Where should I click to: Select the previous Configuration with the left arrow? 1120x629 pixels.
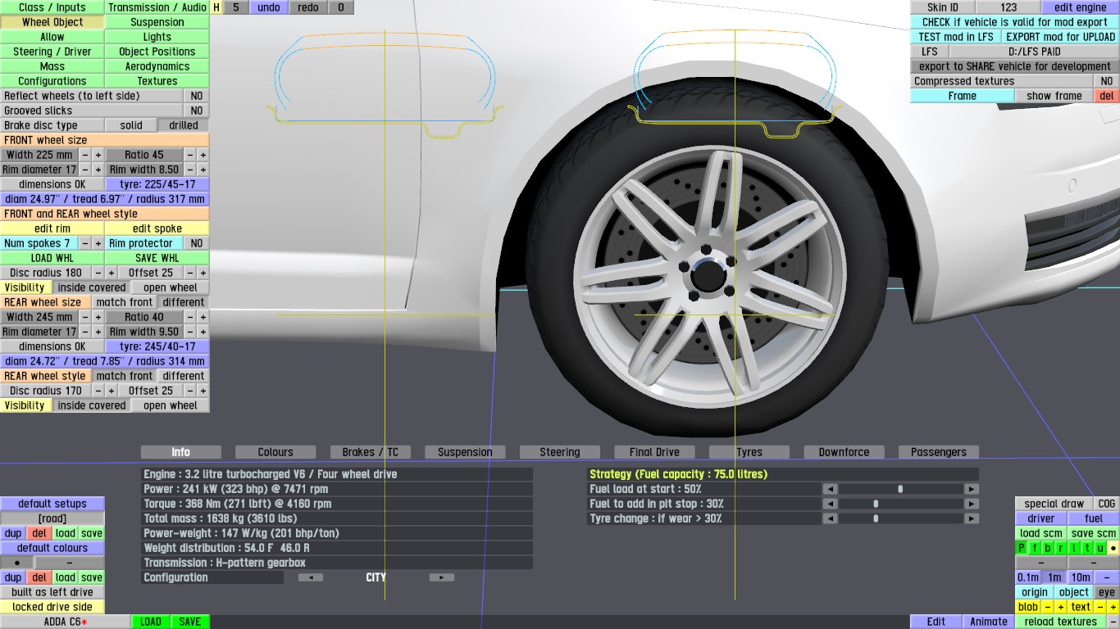tap(310, 577)
